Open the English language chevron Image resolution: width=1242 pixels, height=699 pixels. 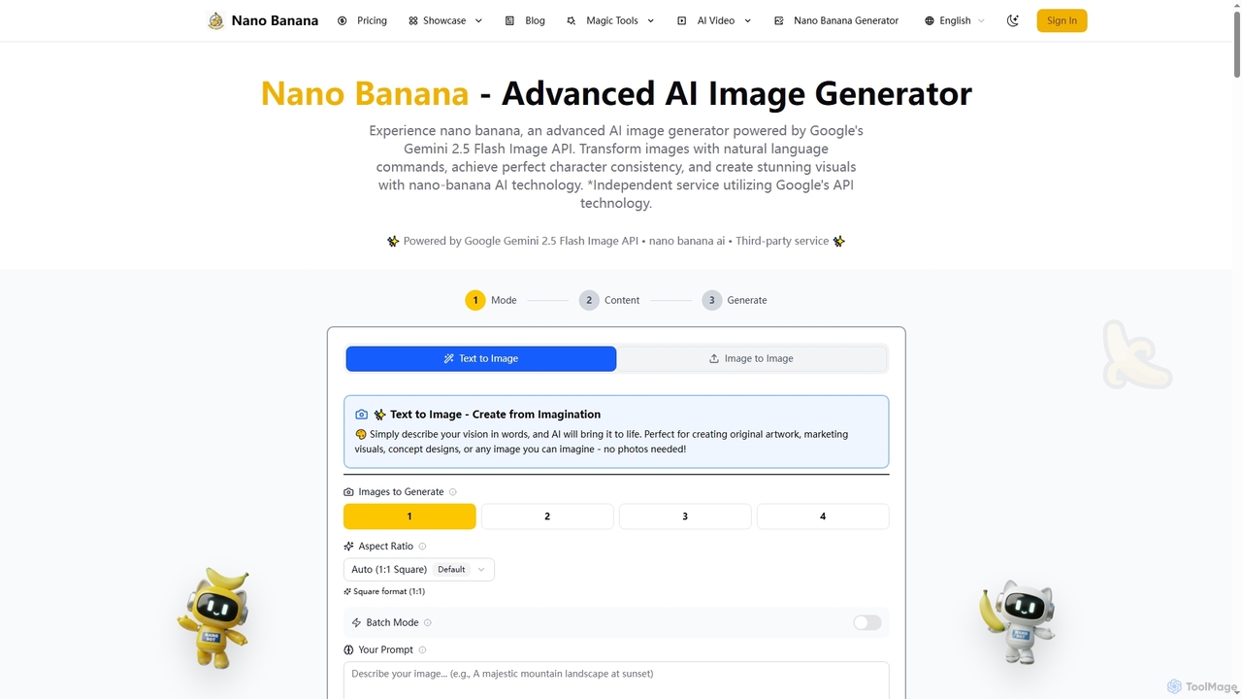point(981,20)
